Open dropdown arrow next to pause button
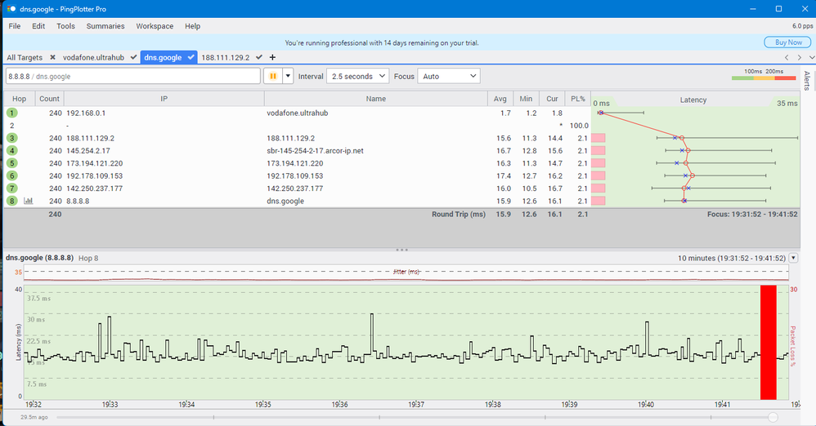816x426 pixels. [x=288, y=77]
